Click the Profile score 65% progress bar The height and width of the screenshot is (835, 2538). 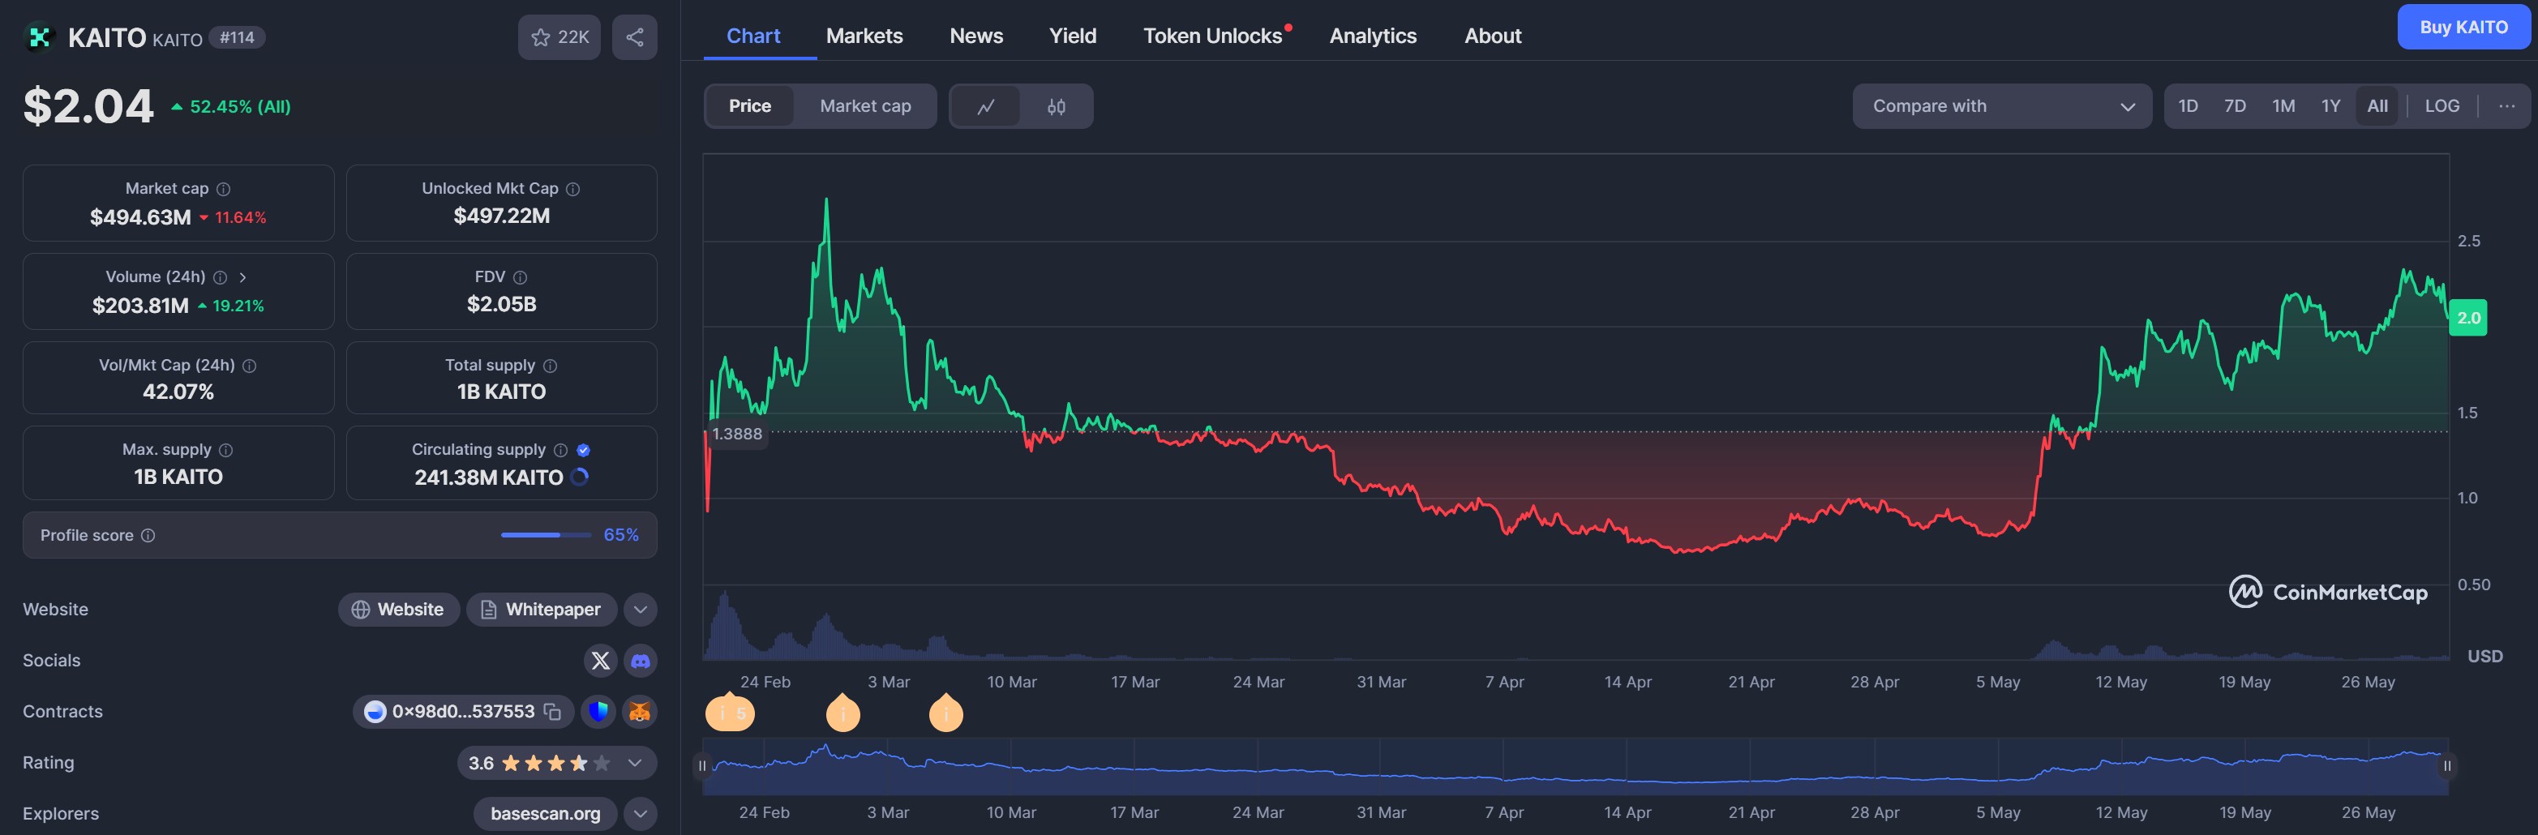(546, 536)
